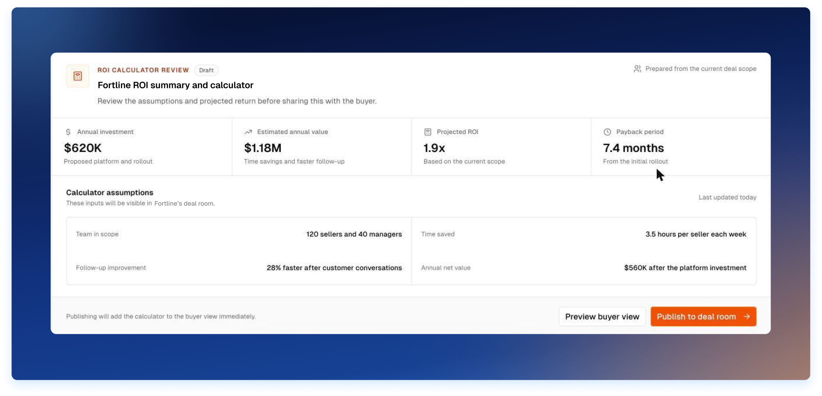822x396 pixels.
Task: Publish to deal room
Action: tap(703, 316)
